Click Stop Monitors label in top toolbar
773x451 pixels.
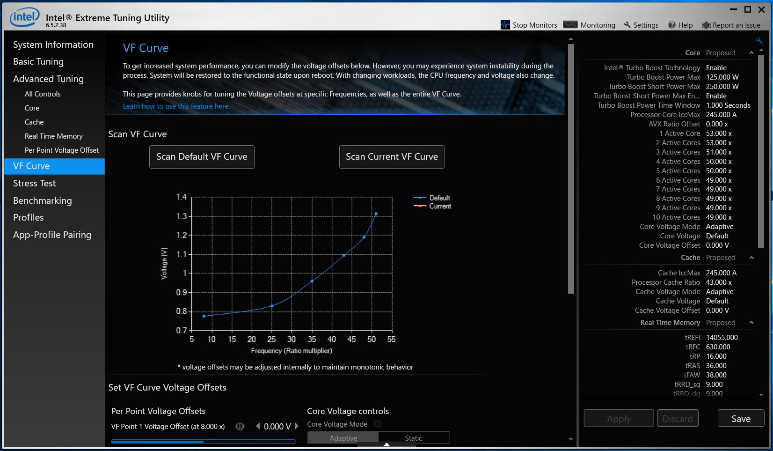coord(535,25)
